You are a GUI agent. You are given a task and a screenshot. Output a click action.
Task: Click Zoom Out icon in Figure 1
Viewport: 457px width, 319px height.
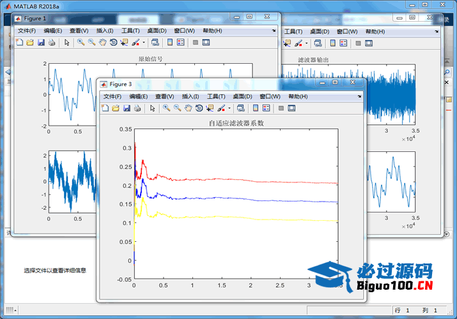pos(91,43)
